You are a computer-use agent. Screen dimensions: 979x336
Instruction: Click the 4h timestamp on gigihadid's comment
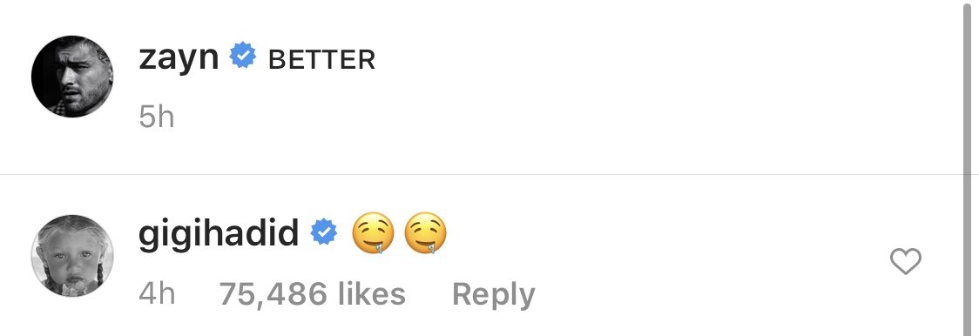tap(157, 293)
